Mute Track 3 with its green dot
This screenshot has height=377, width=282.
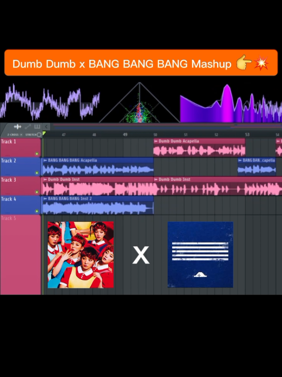37,192
